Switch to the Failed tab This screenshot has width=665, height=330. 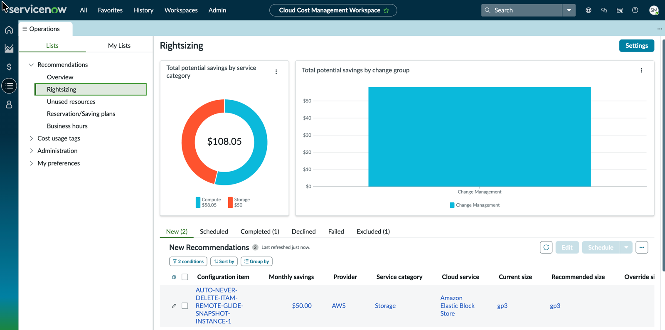(x=336, y=231)
